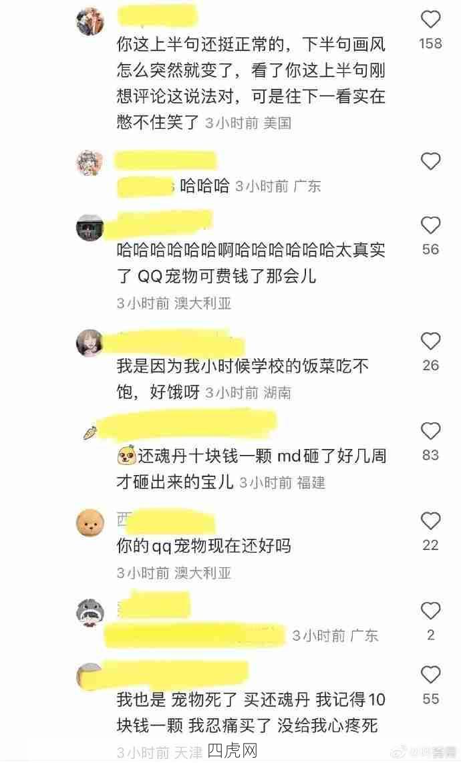Like 你的qq宠物现在还好吗 comment
The height and width of the screenshot is (763, 461).
pyautogui.click(x=430, y=521)
